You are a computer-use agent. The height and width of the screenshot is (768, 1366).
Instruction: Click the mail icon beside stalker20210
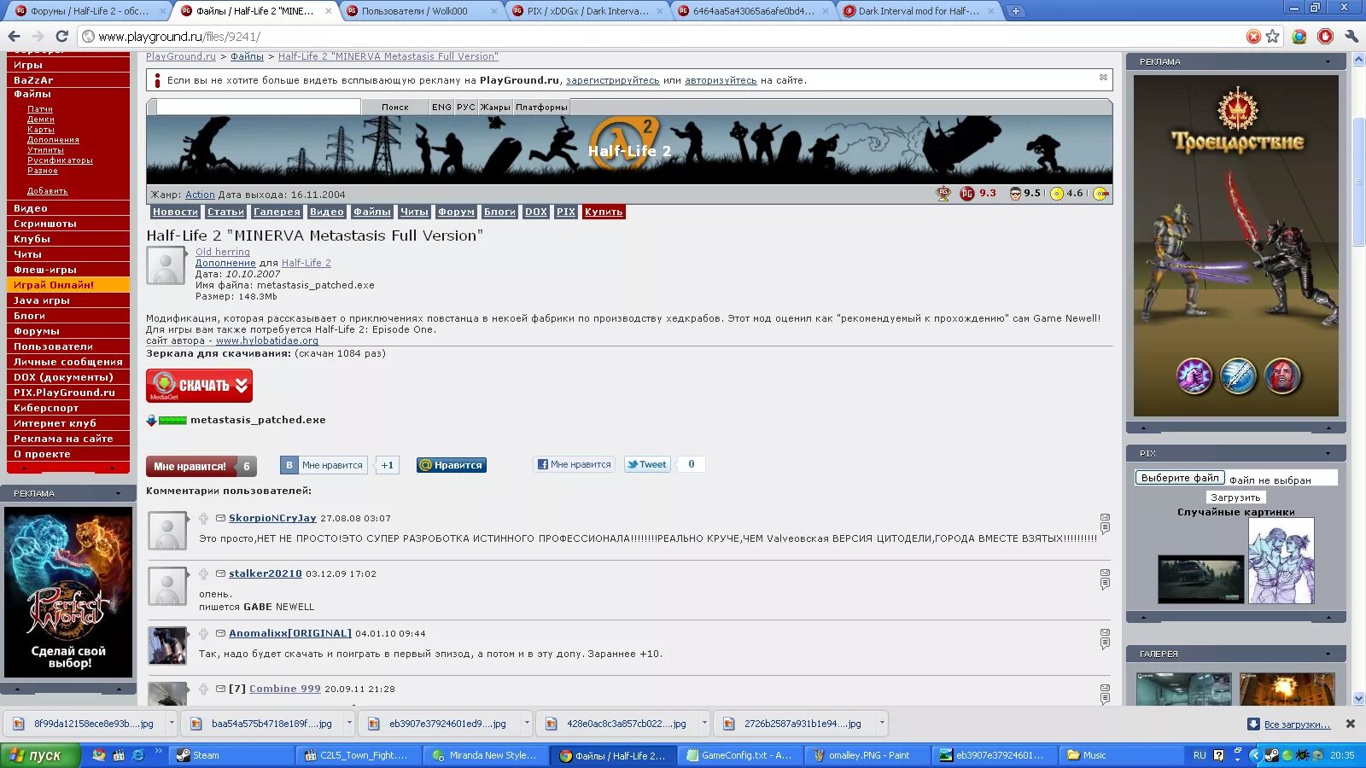coord(220,573)
